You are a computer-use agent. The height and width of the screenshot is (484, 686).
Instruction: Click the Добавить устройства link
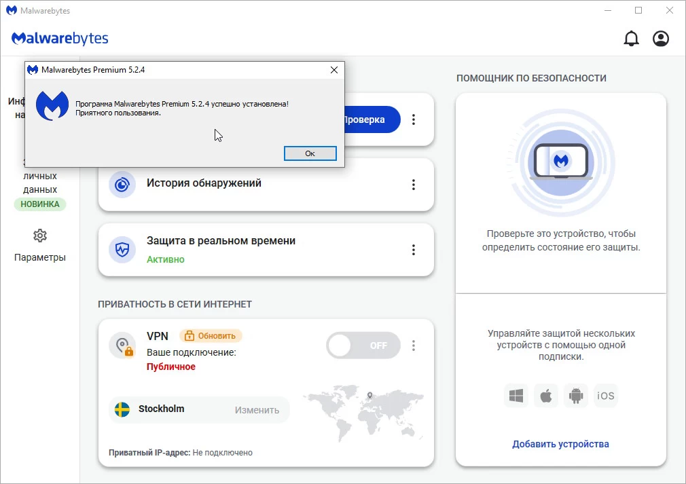coord(560,444)
